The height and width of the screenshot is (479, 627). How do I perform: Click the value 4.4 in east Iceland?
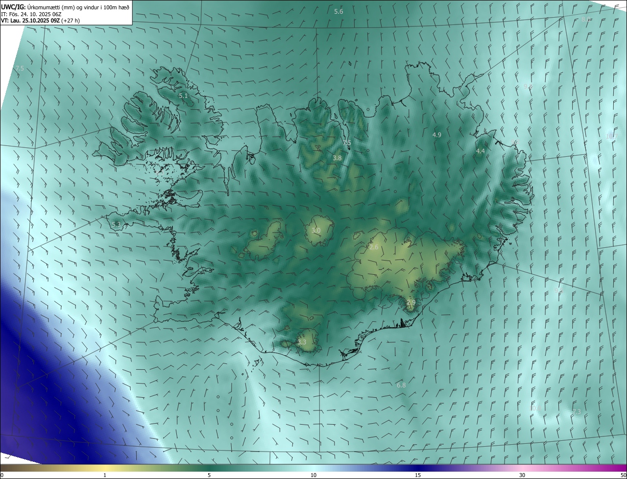[481, 151]
